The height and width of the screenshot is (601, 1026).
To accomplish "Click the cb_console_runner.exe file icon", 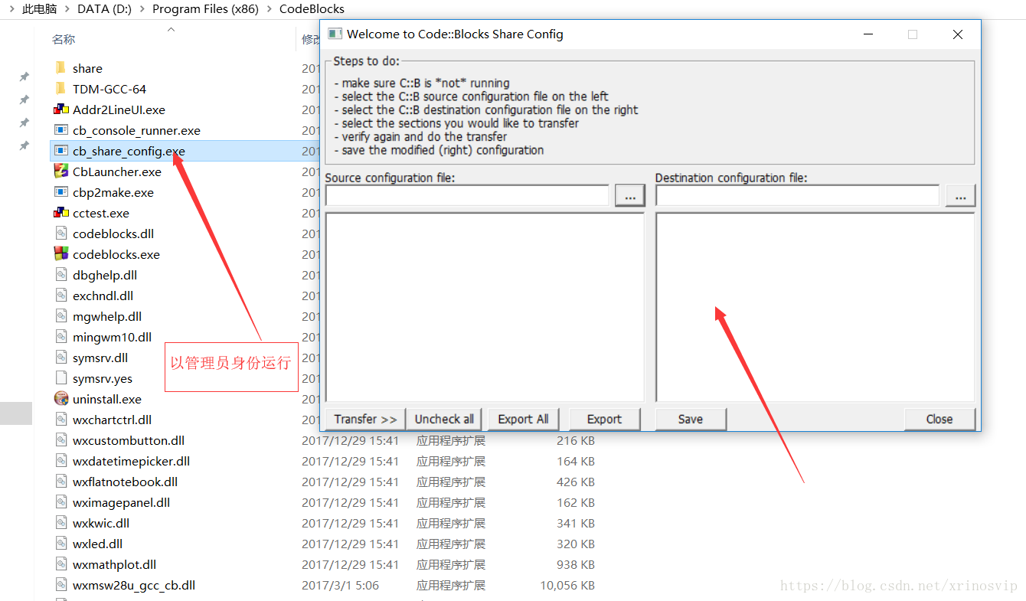I will point(61,130).
